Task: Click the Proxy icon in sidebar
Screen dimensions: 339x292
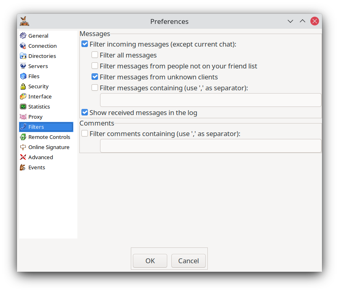Action: point(23,117)
